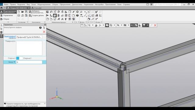Click the Создать деталь button
This screenshot has height=110, width=195.
coord(37,16)
